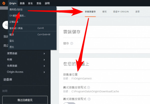Image resolution: width=150 pixels, height=104 pixels.
Task: Click F:\Origin\Games\ directory path
Action: 82,79
